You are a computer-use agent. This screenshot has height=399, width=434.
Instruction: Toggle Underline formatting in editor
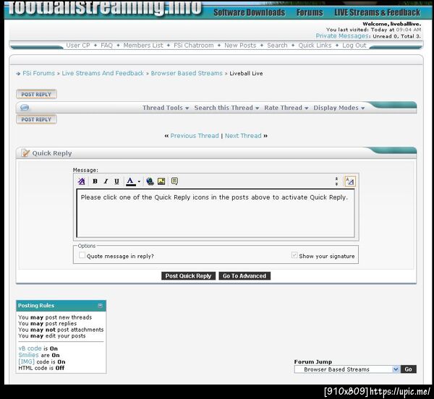pos(116,181)
